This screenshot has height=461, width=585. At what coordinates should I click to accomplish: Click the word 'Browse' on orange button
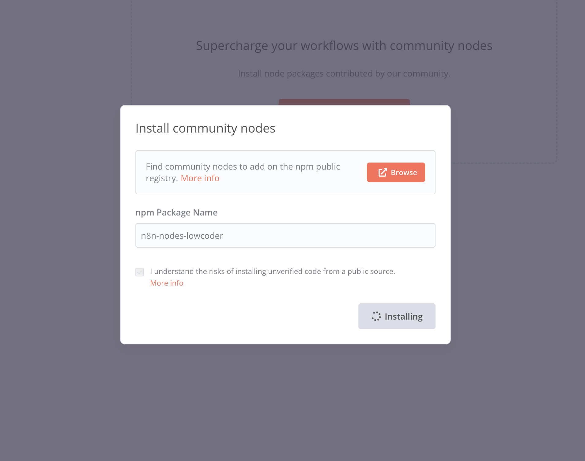404,173
